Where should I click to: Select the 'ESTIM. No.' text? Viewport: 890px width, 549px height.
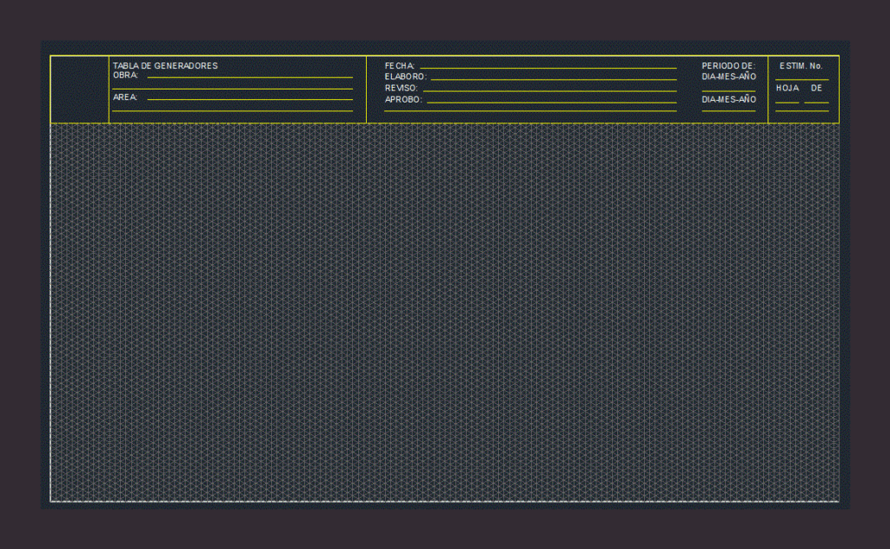click(x=800, y=66)
